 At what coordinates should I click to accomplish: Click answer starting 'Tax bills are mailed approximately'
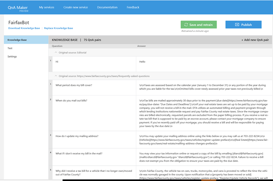tap(204, 113)
